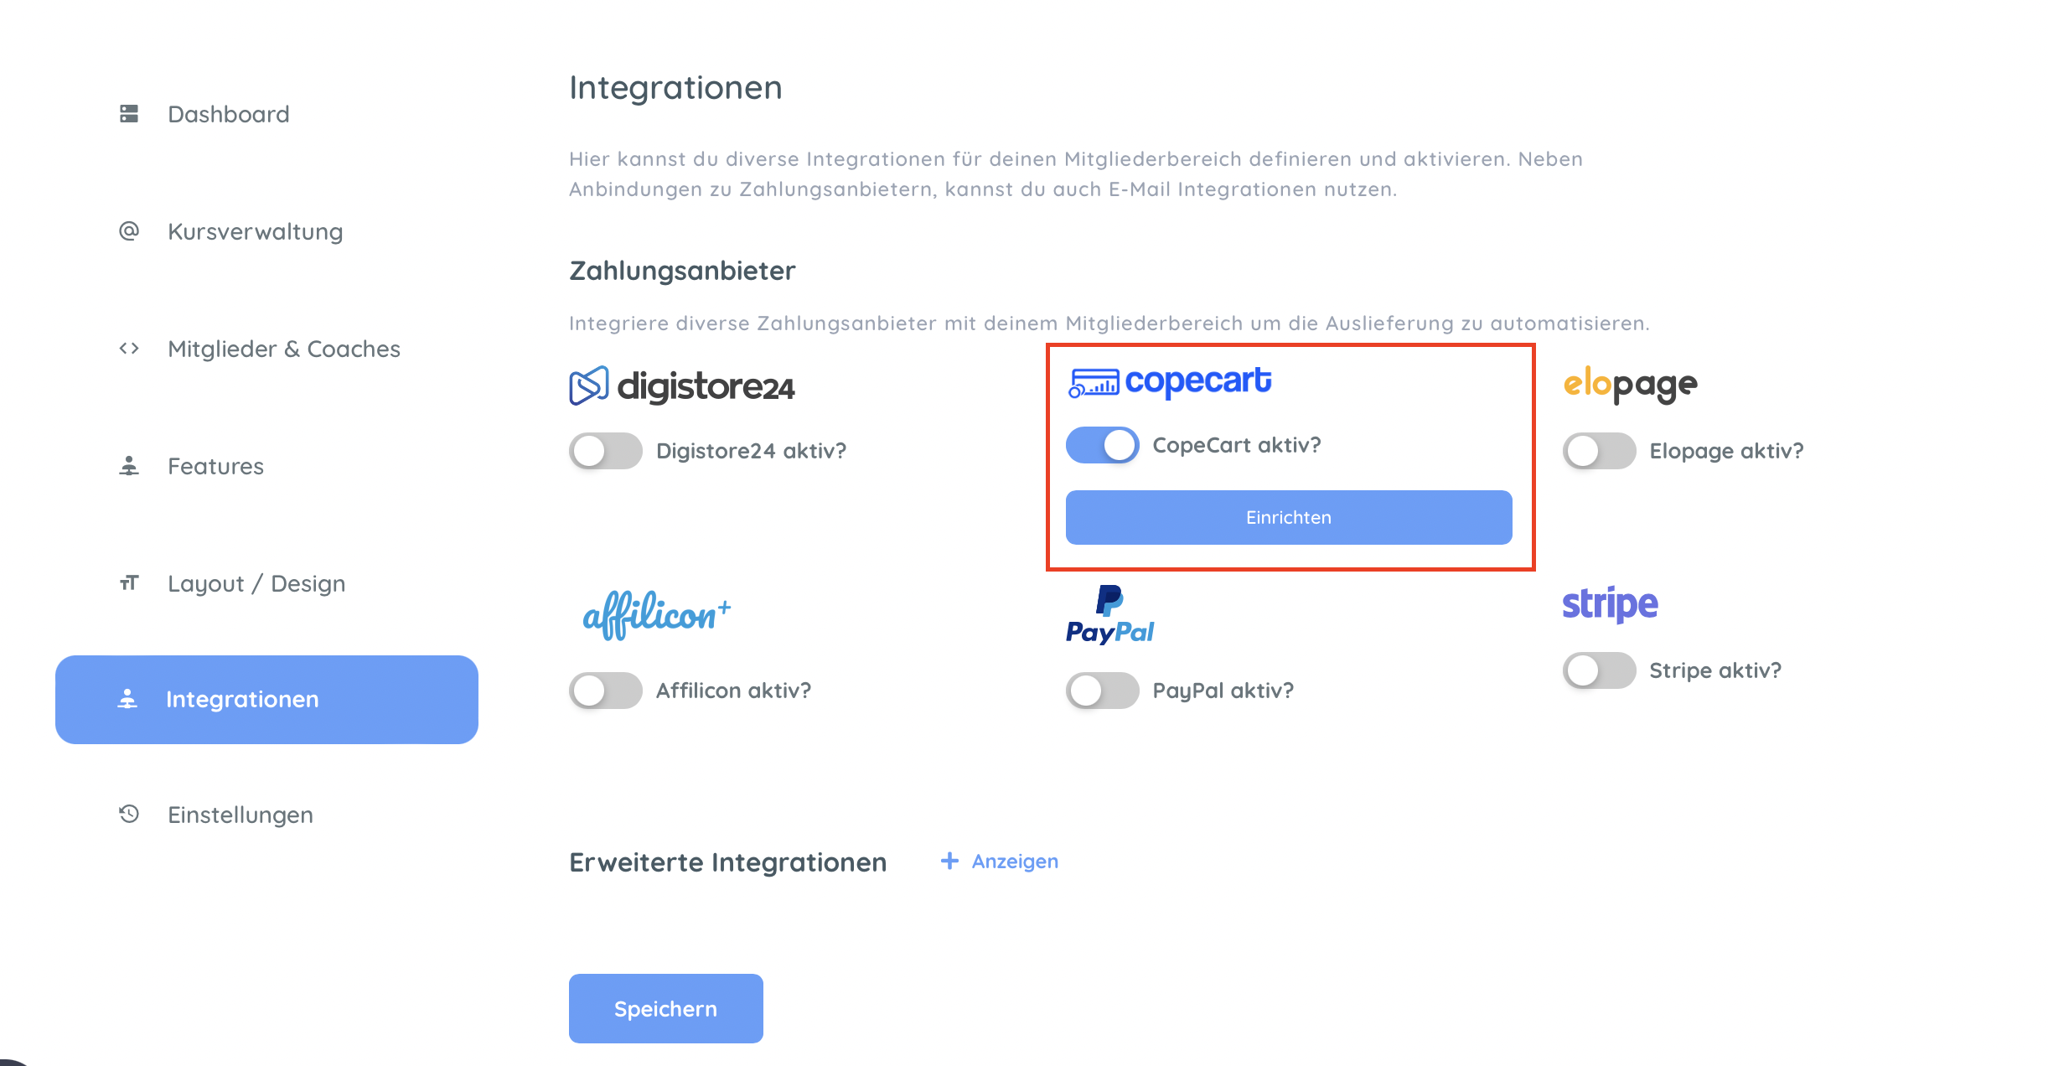
Task: Disable the CopeCart aktiv toggle
Action: click(1102, 445)
